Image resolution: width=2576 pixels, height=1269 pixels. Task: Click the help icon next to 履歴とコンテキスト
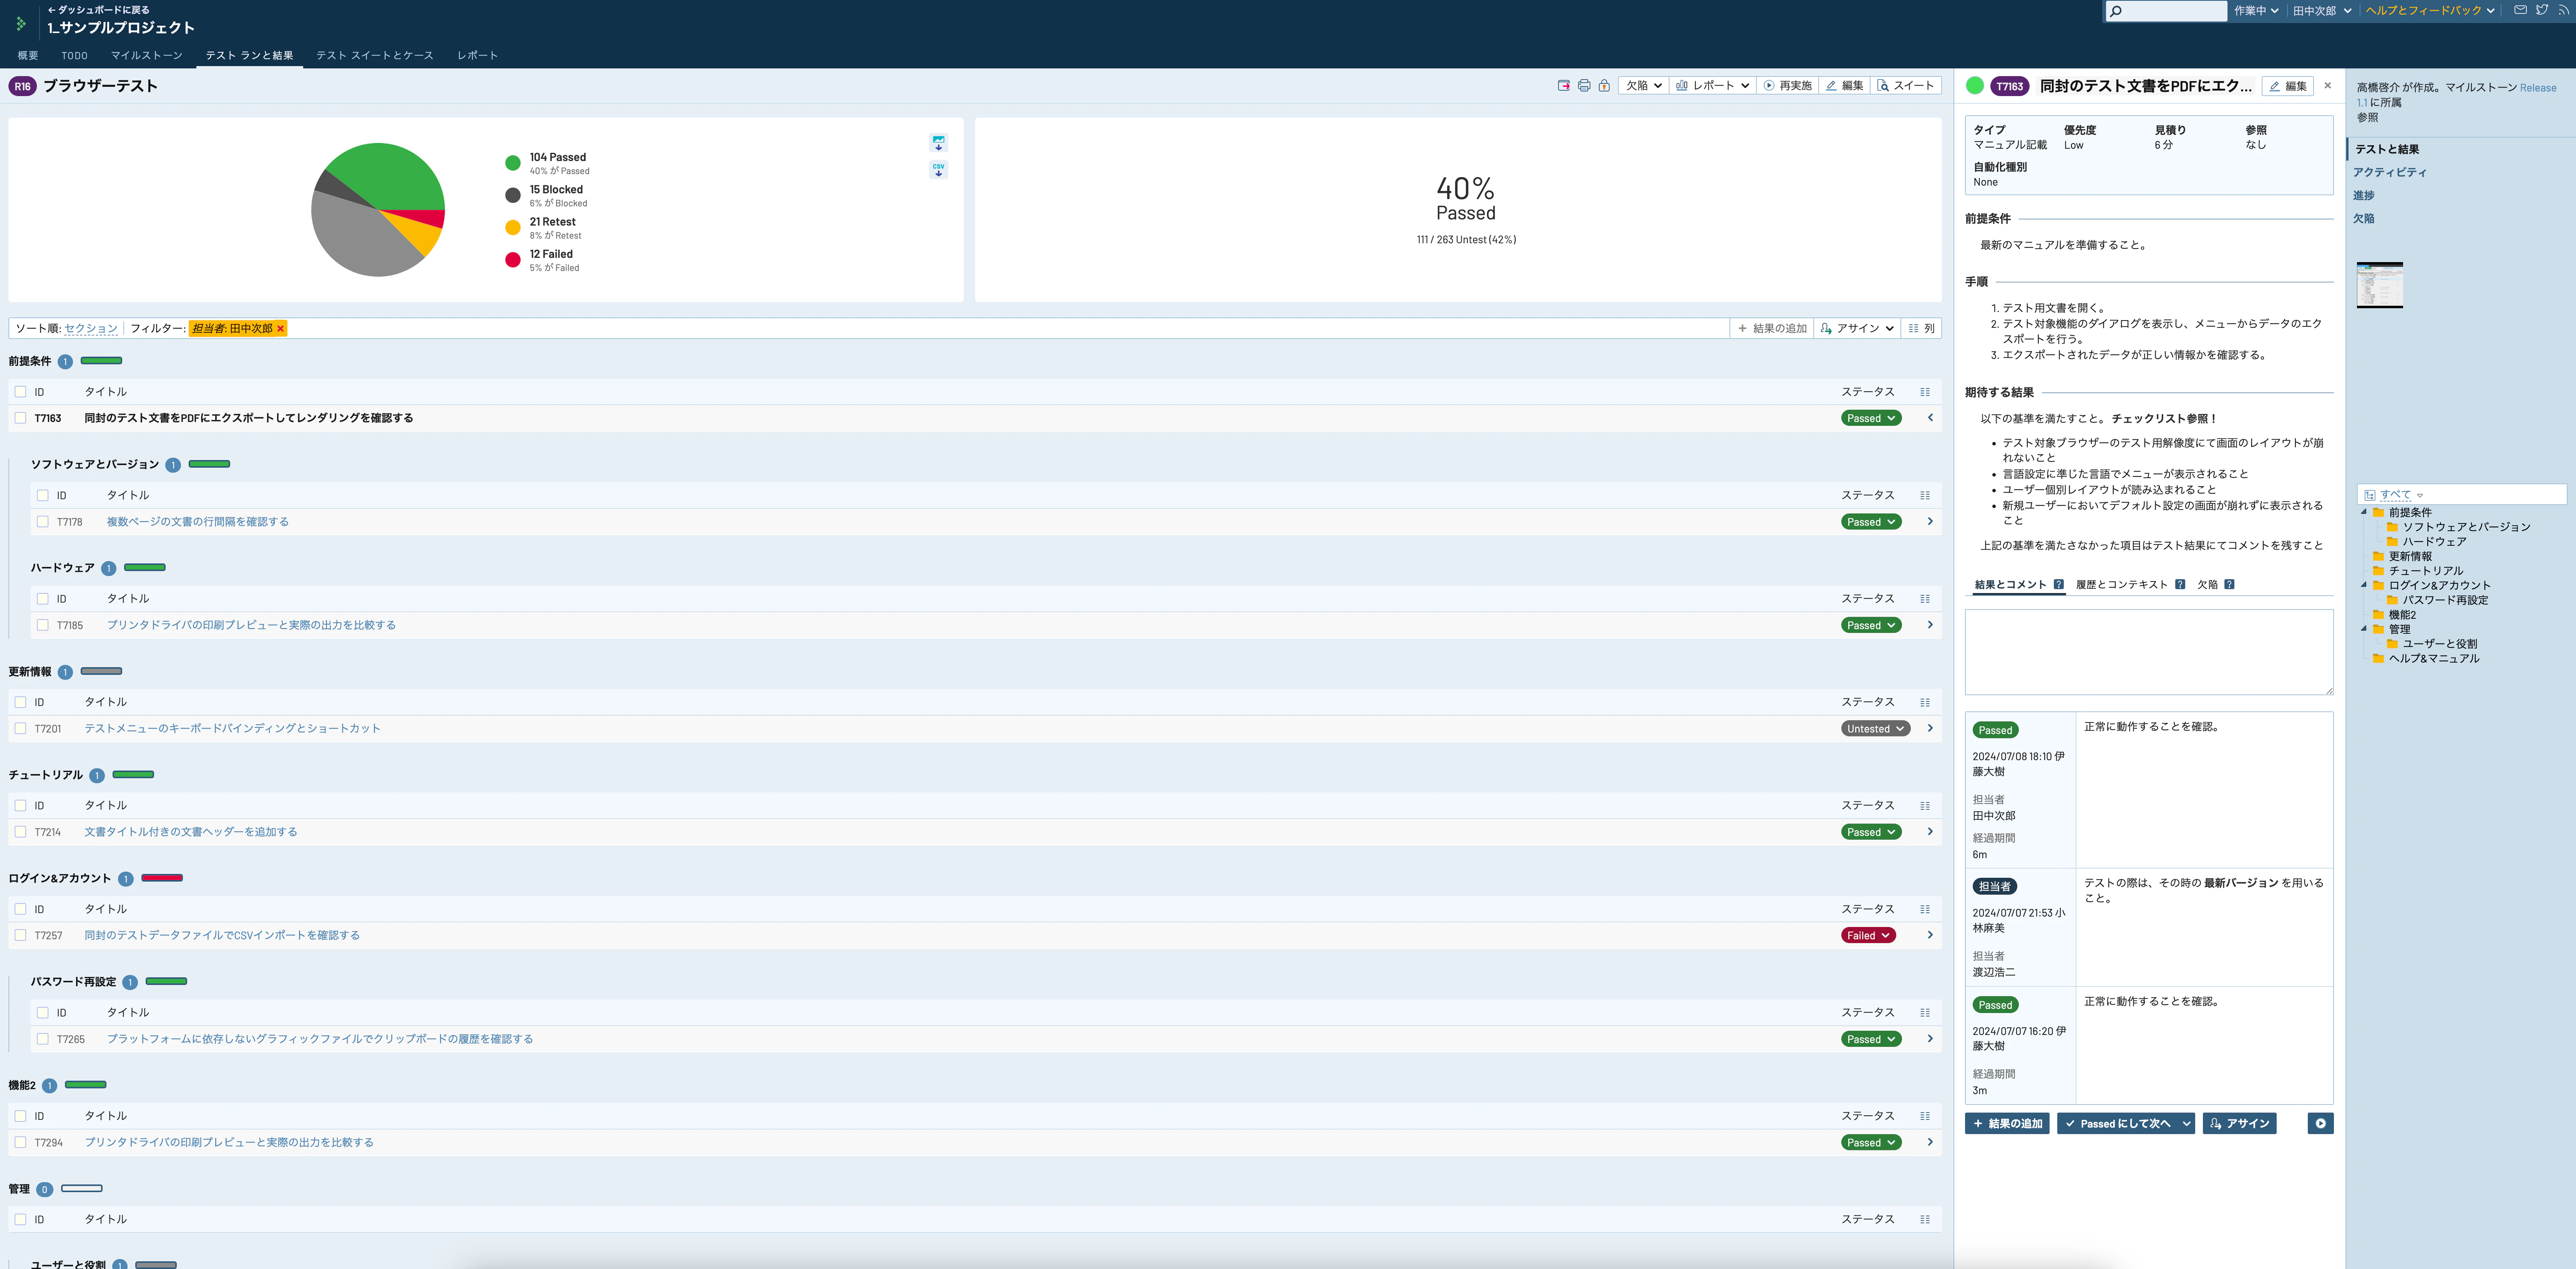(x=2180, y=585)
